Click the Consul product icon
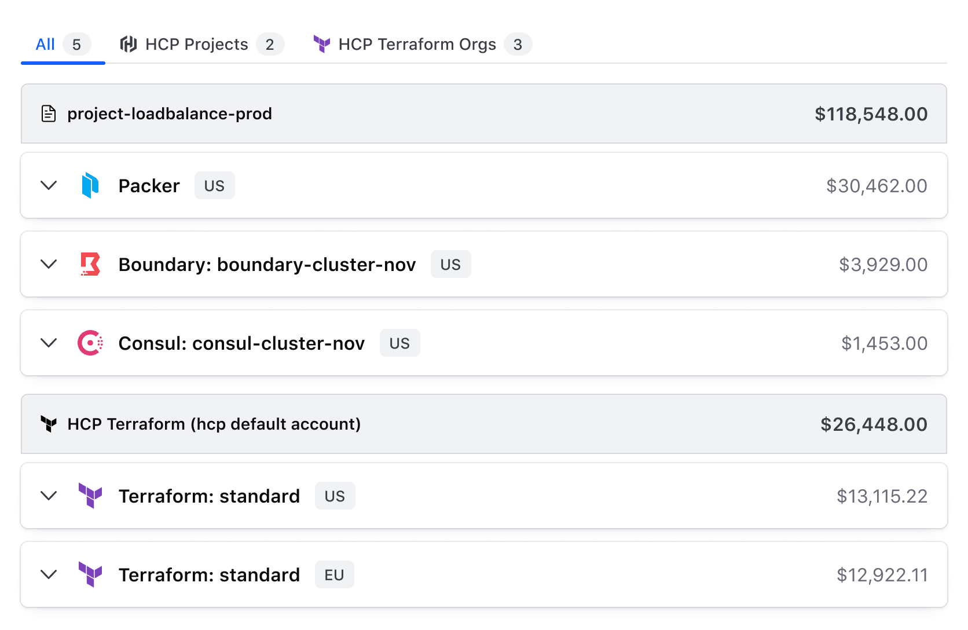Image resolution: width=968 pixels, height=630 pixels. [90, 343]
